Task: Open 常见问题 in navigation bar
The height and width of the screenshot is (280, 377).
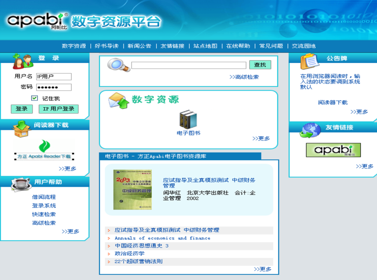Action: click(271, 46)
